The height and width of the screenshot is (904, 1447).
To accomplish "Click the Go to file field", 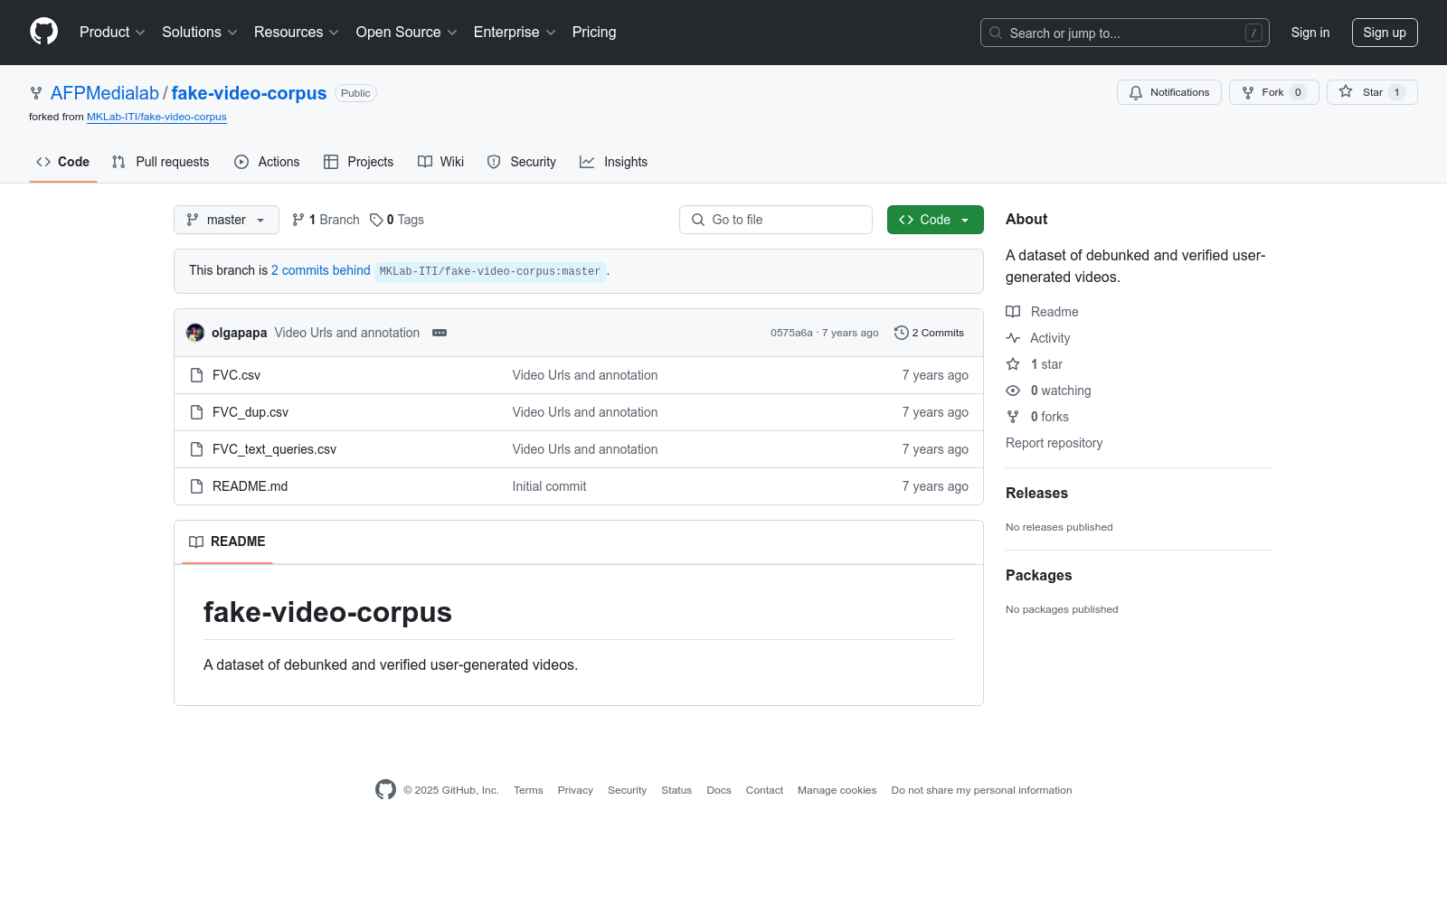I will pos(776,220).
